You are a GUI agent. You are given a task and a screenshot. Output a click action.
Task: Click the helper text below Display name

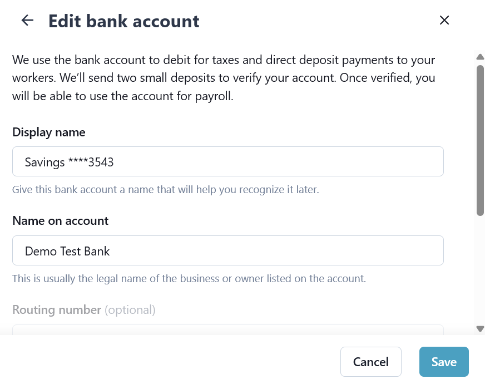pyautogui.click(x=166, y=190)
